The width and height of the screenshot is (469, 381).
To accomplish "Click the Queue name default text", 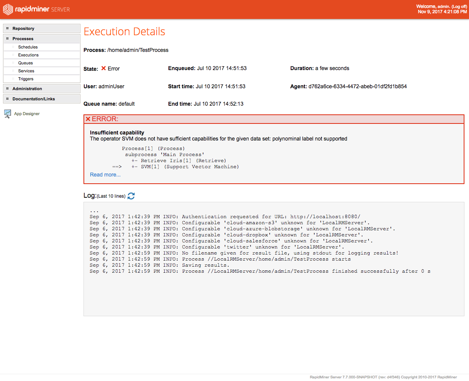I will 126,104.
